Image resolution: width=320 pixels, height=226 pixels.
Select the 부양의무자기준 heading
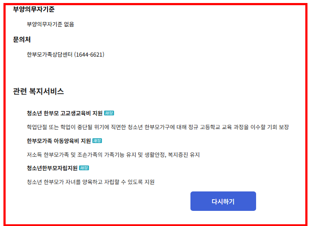34,9
